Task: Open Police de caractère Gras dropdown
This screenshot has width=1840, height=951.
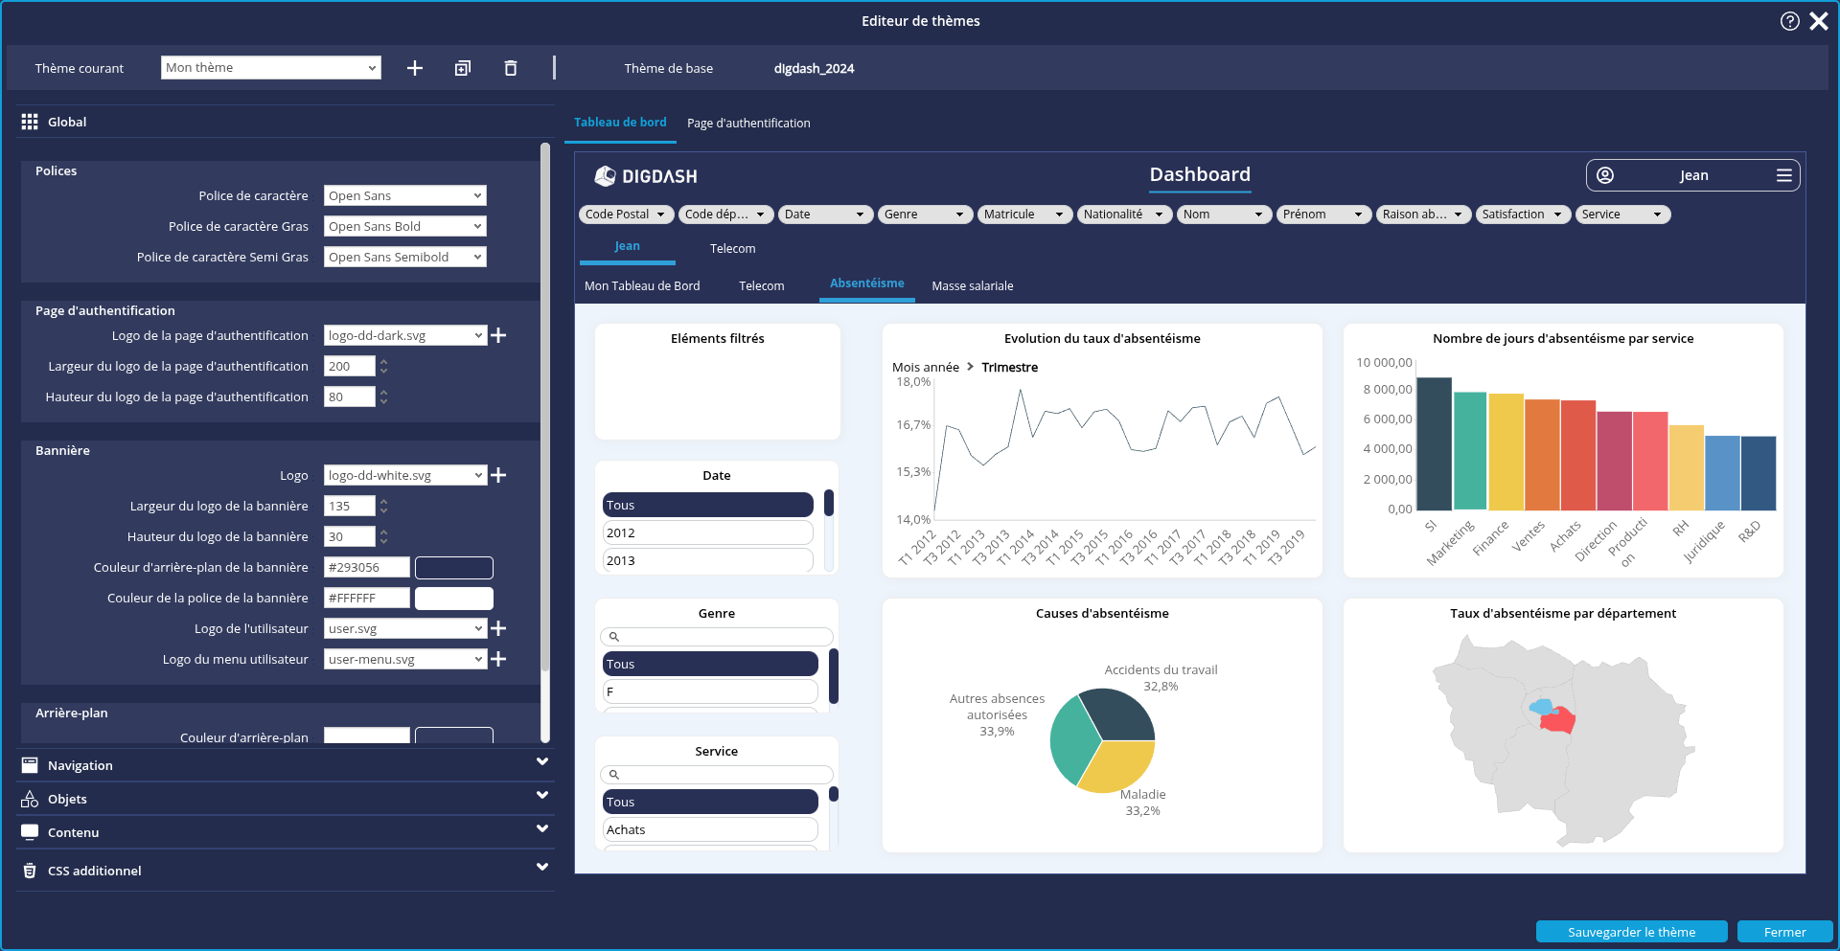Action: point(404,226)
